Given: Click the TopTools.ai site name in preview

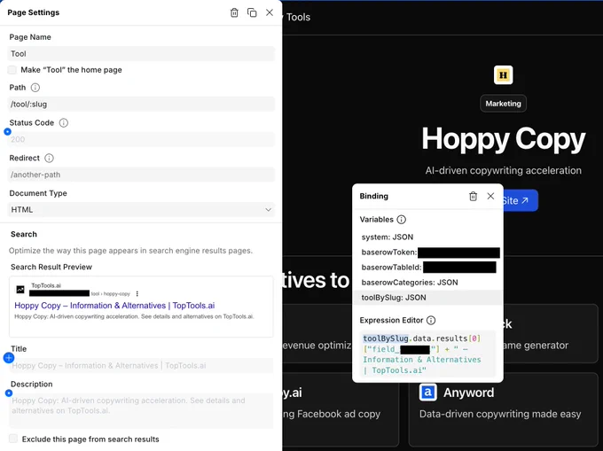Looking at the screenshot, I should point(46,285).
